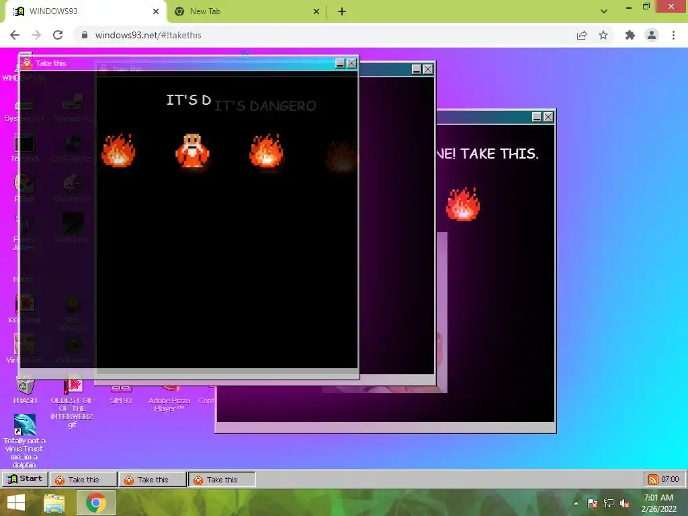Click the fire left of the old man
The image size is (688, 516).
[x=118, y=150]
